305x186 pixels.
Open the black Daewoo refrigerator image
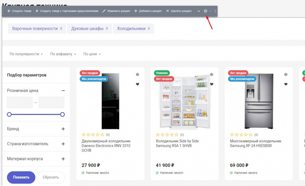coord(111,101)
